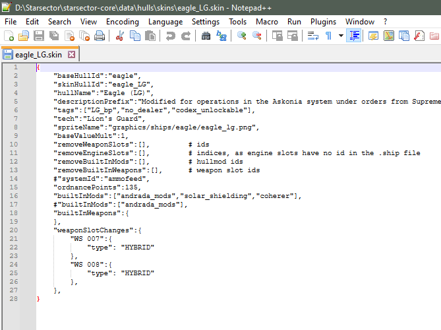This screenshot has width=441, height=330.
Task: Open the ? help menu
Action: pyautogui.click(x=385, y=22)
